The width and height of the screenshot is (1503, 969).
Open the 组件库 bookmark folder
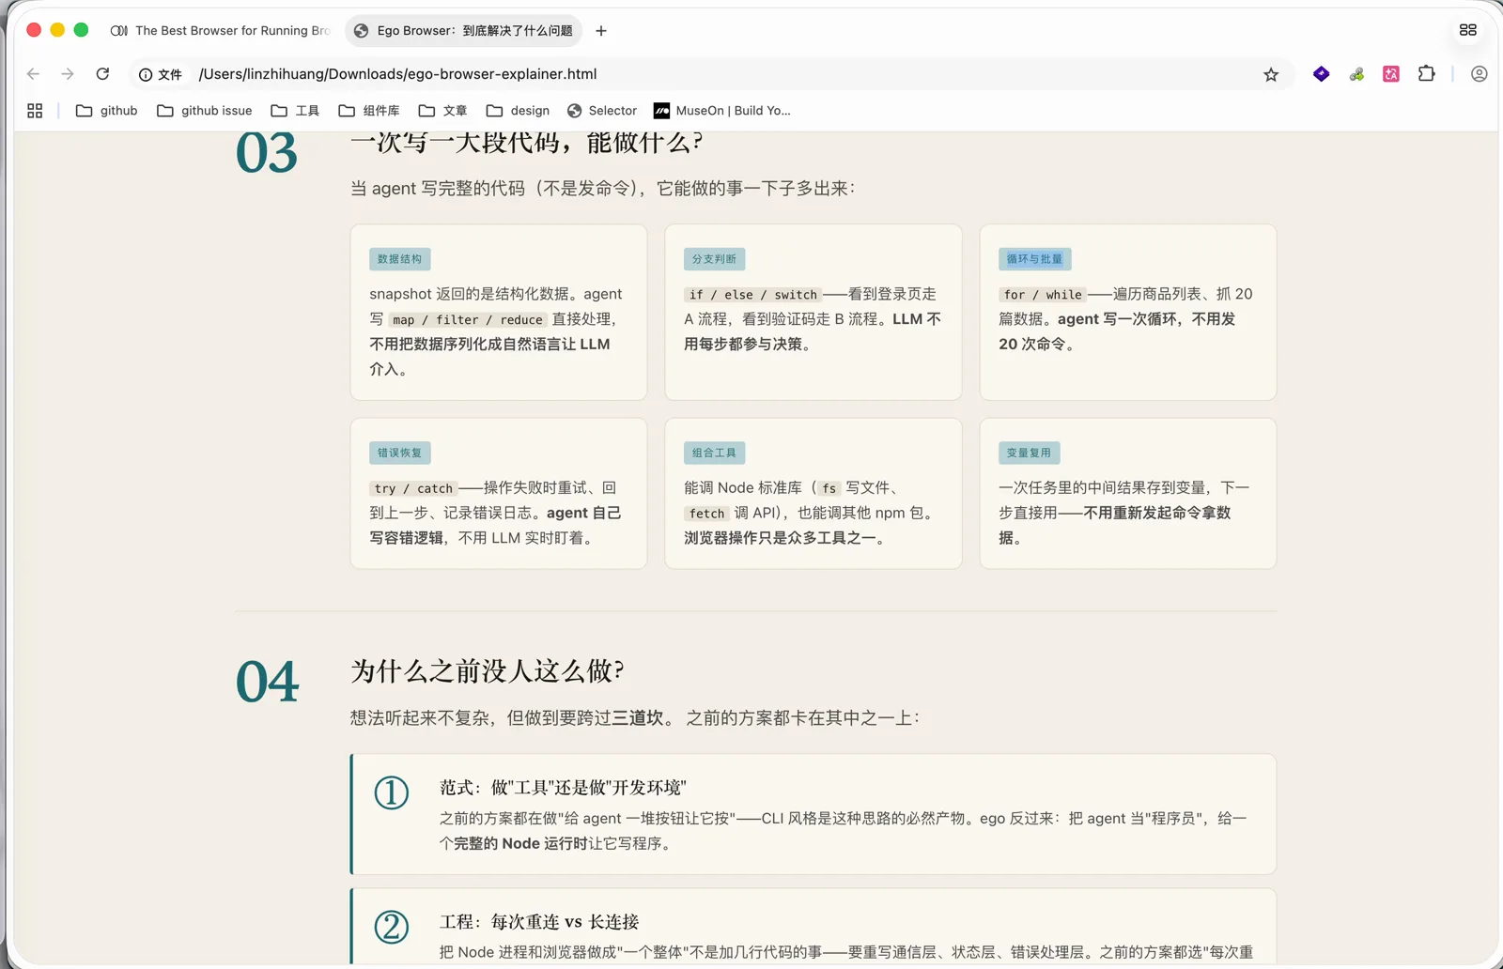click(369, 111)
